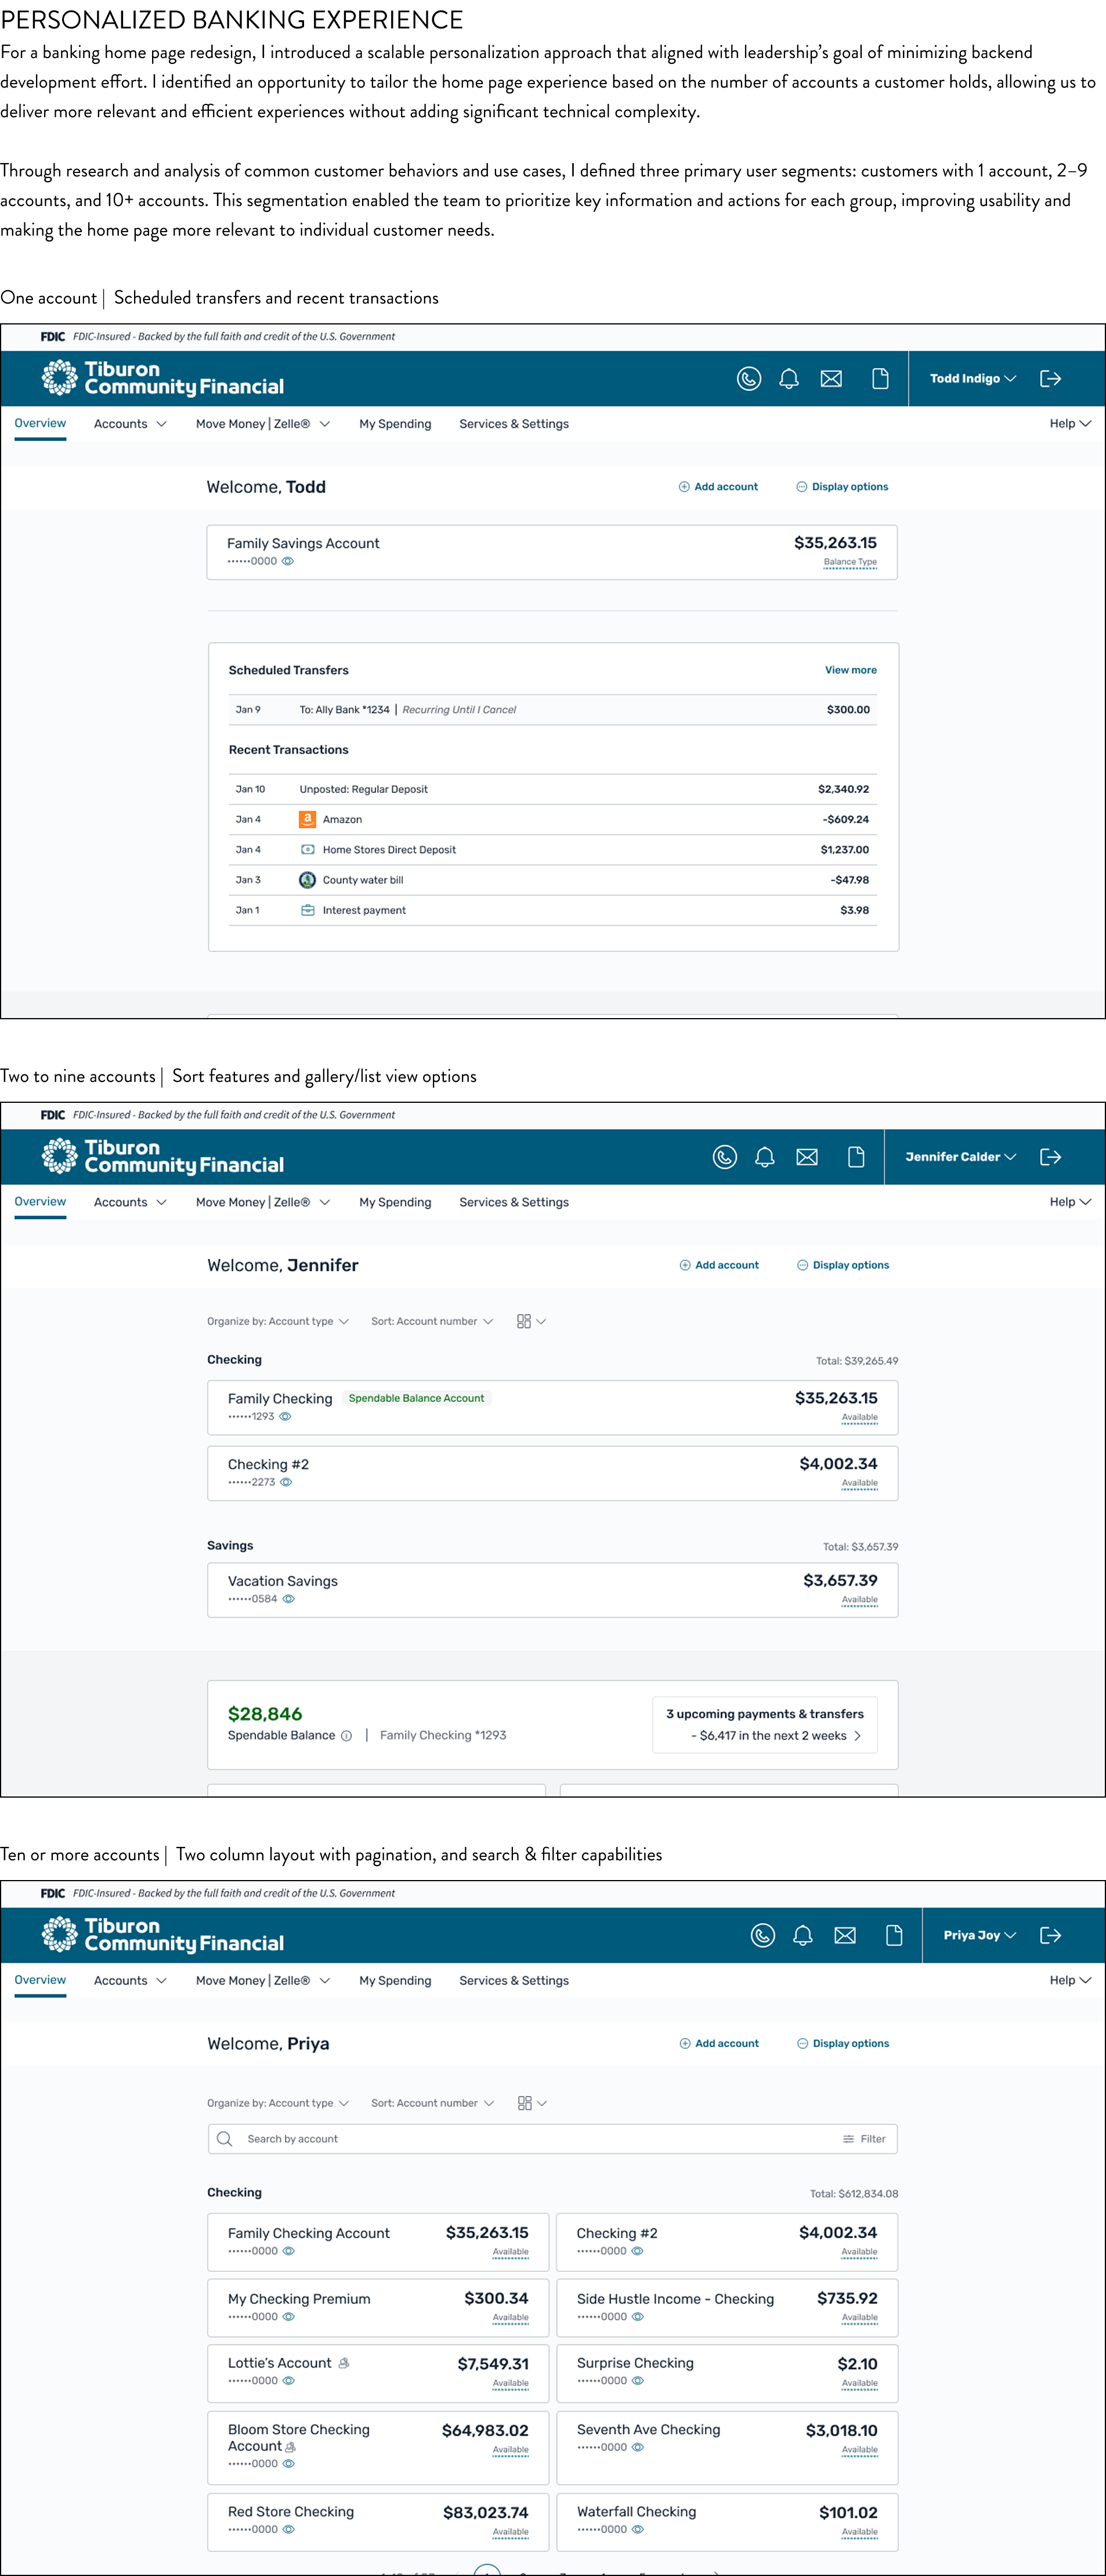Select the Overview tab on Jennifer's page

pyautogui.click(x=40, y=1202)
